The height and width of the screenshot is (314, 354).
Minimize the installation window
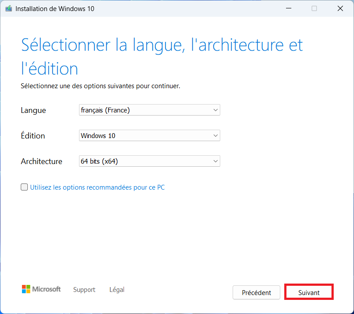click(288, 8)
